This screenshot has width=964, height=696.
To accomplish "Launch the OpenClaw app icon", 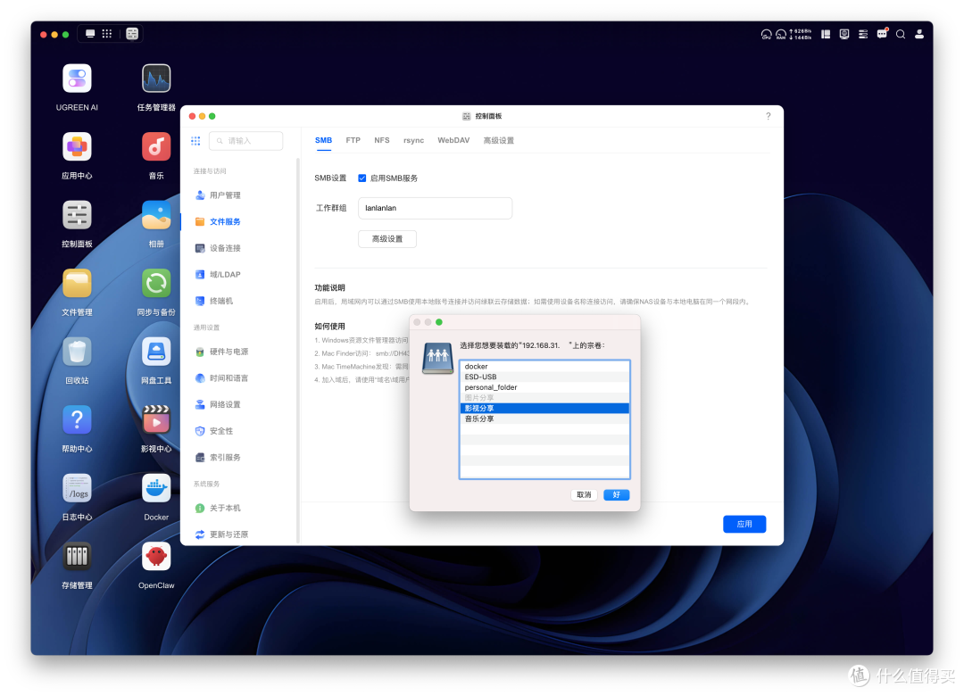I will [156, 557].
